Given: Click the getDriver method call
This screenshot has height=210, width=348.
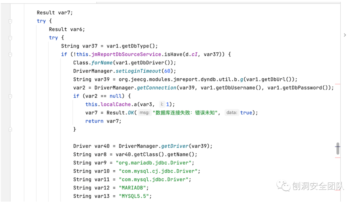Looking at the screenshot, I should [175, 146].
